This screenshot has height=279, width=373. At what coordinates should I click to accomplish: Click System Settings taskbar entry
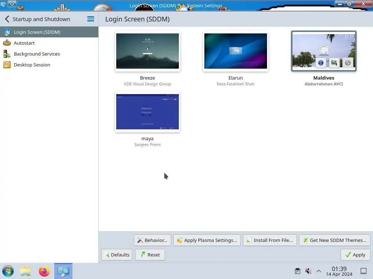63,271
